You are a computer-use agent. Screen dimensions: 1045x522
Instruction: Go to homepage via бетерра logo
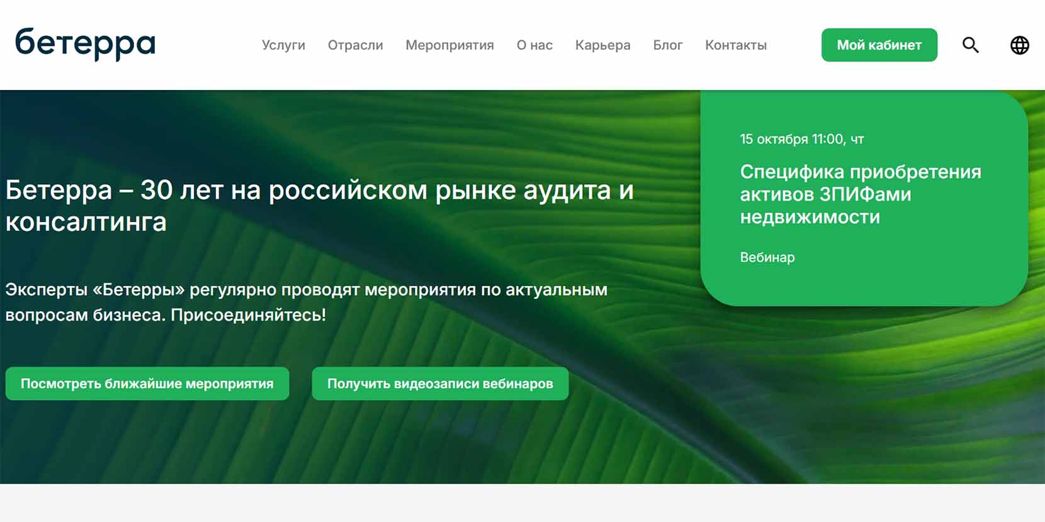[85, 44]
